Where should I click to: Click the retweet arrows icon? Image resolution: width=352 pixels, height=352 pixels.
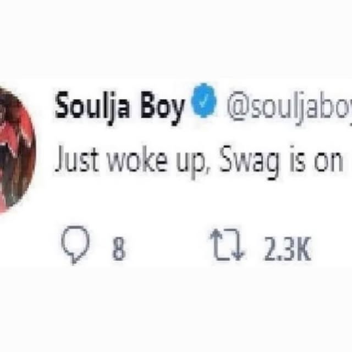click(x=228, y=244)
